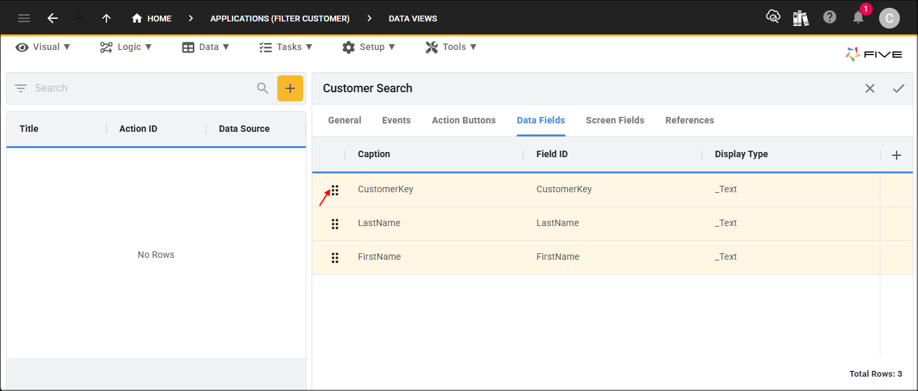Click the back arrow icon

[x=53, y=18]
